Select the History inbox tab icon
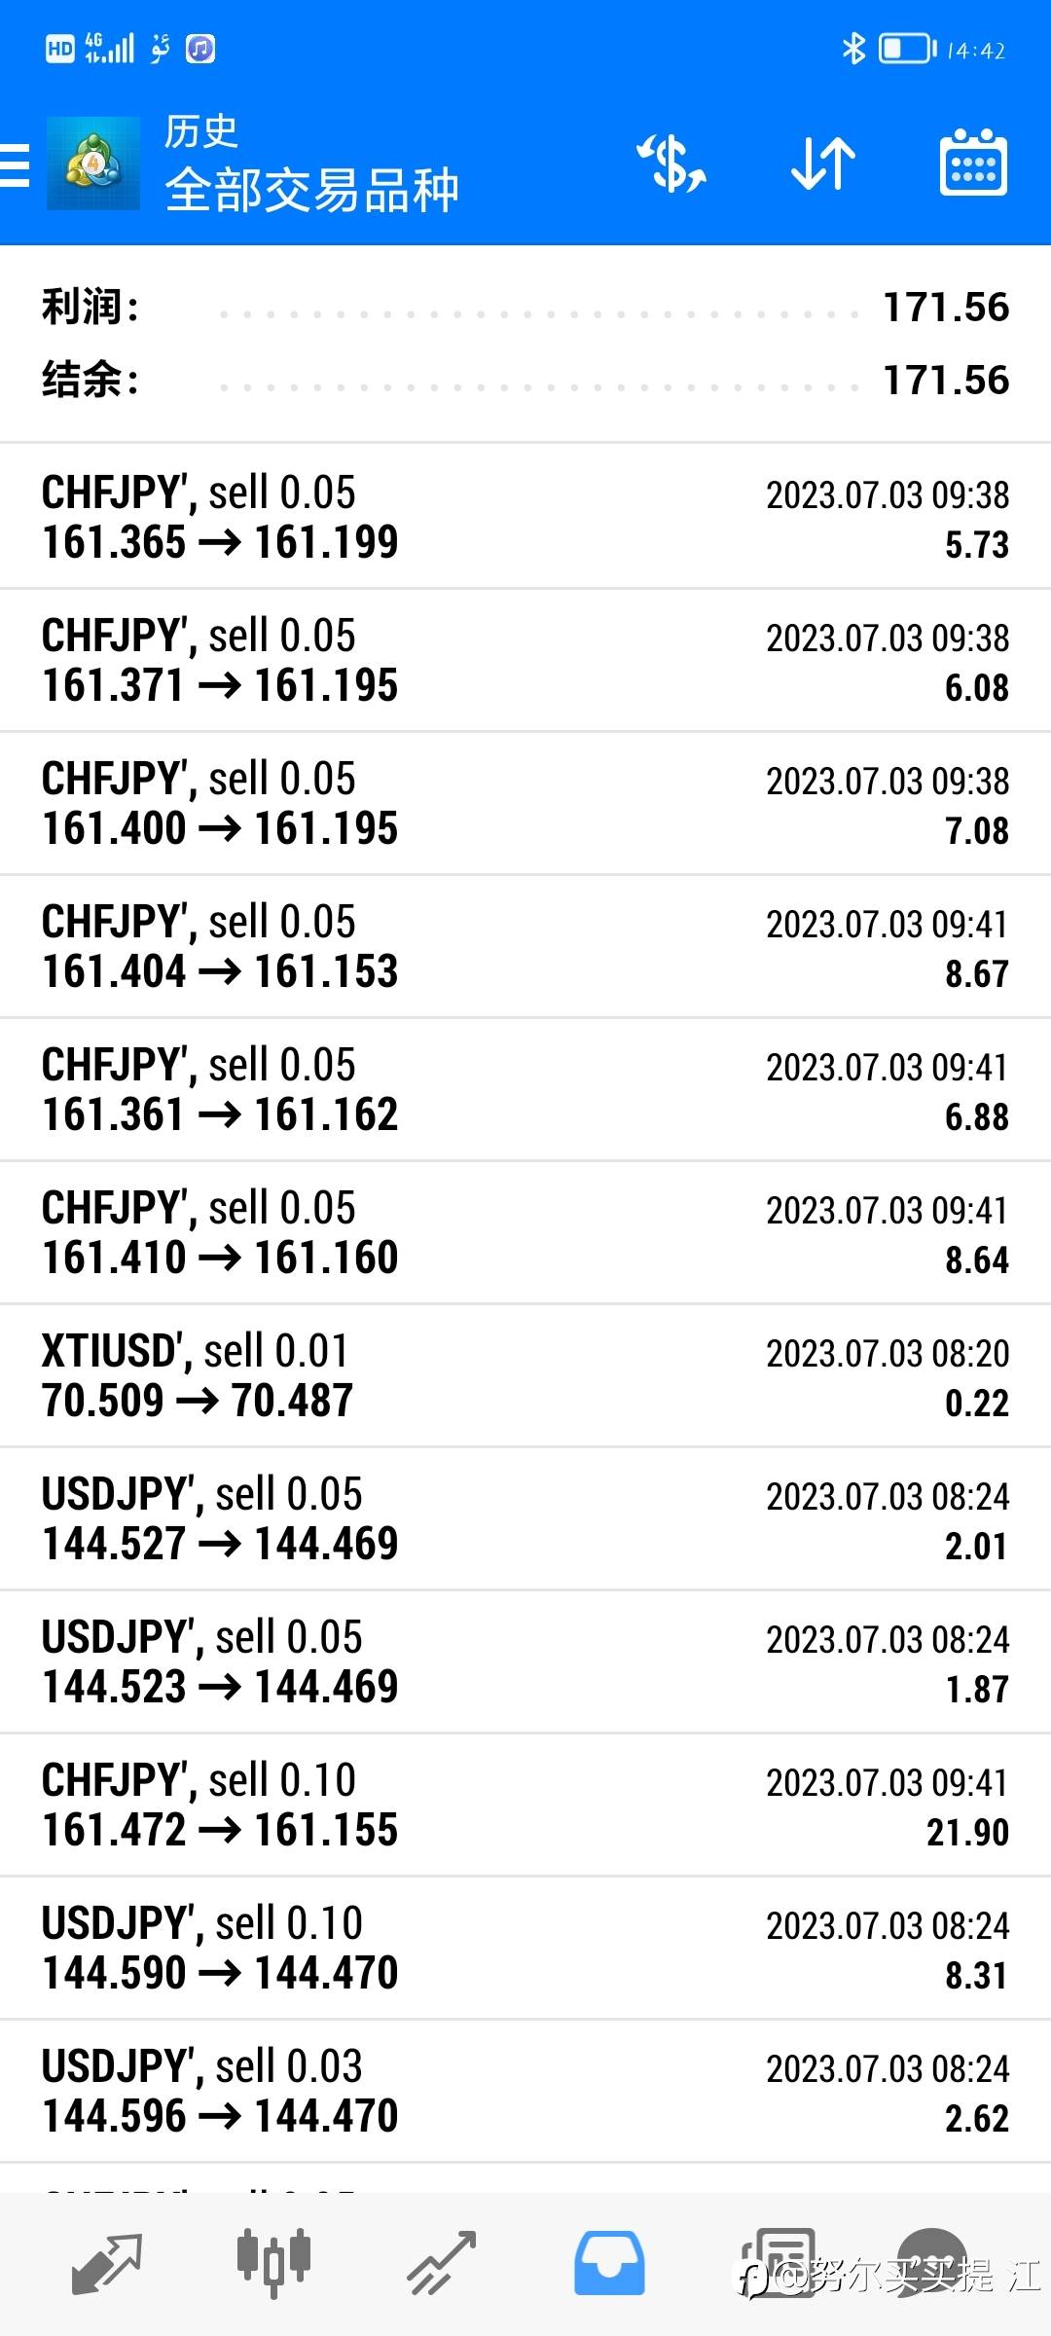The image size is (1051, 2336). [x=609, y=2263]
